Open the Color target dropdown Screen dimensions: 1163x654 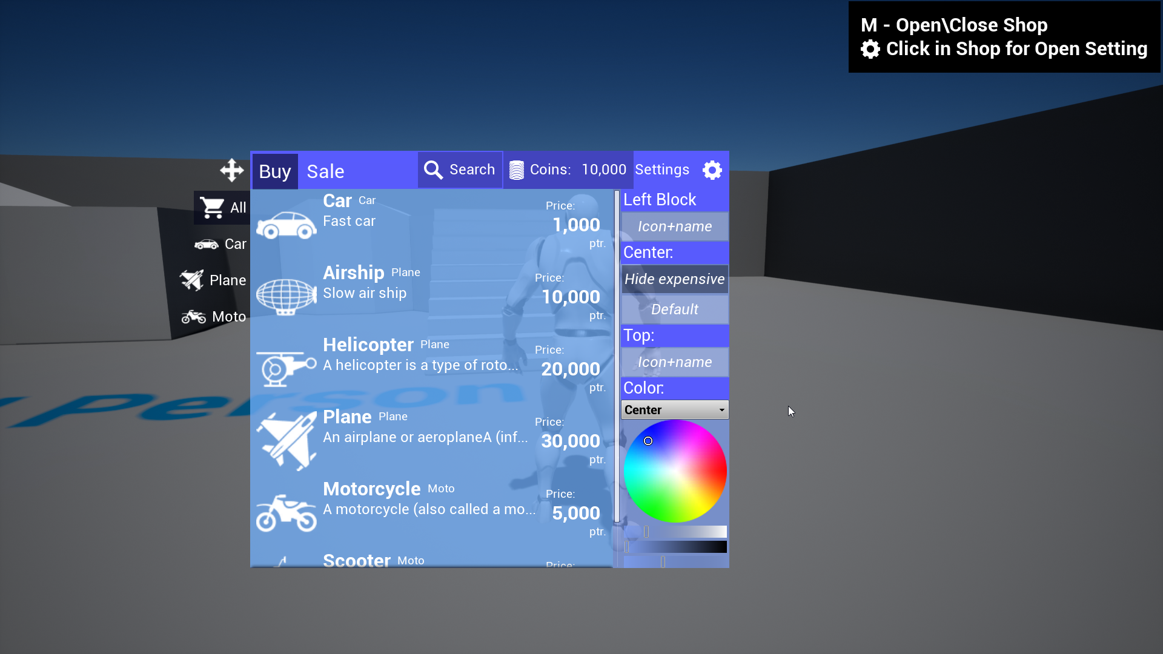675,409
